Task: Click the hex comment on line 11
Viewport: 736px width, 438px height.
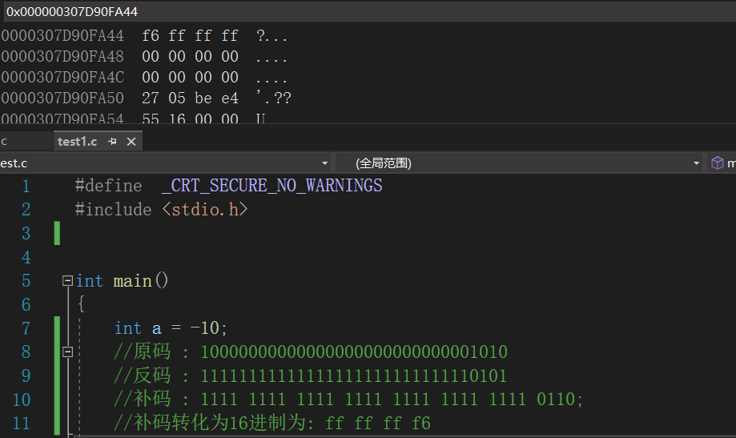Action: 272,423
